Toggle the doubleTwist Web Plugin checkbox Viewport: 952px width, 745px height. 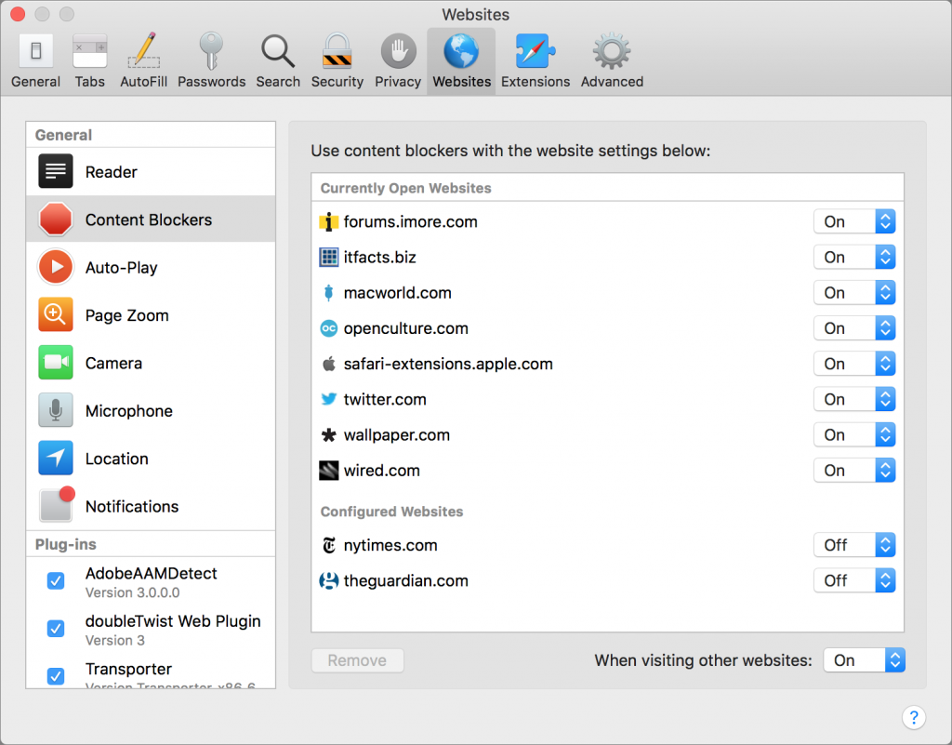click(56, 629)
